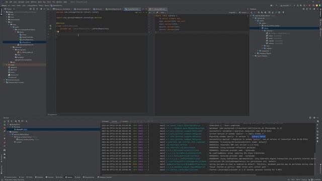The height and width of the screenshot is (181, 322).
Task: Select V1__library_table.sql in the project tree
Action: 25,52
